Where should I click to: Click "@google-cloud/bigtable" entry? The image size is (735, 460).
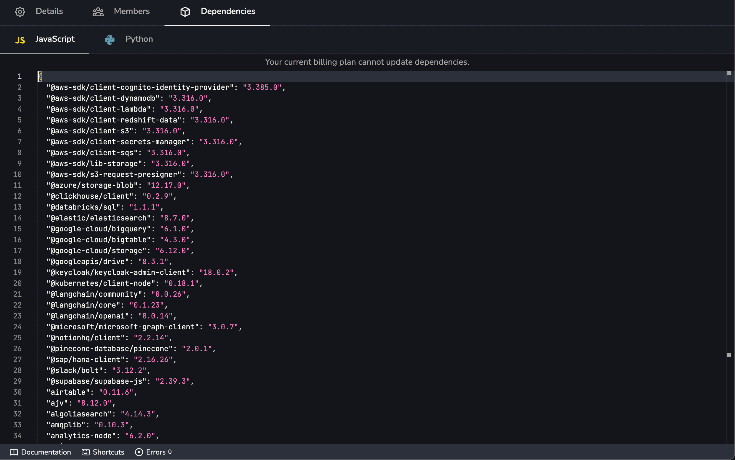[x=120, y=240]
